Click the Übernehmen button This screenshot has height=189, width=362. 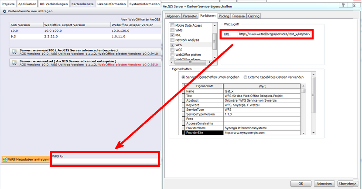click(x=348, y=184)
